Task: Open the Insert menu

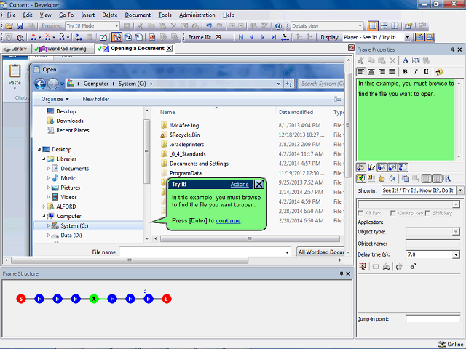Action: pos(87,15)
